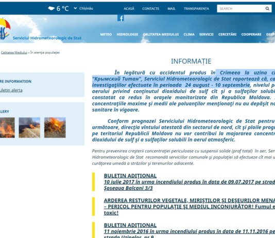The image size is (275, 238).
Task: Open the middle gallery thumbnail with smoke
Action: pyautogui.click(x=29, y=128)
